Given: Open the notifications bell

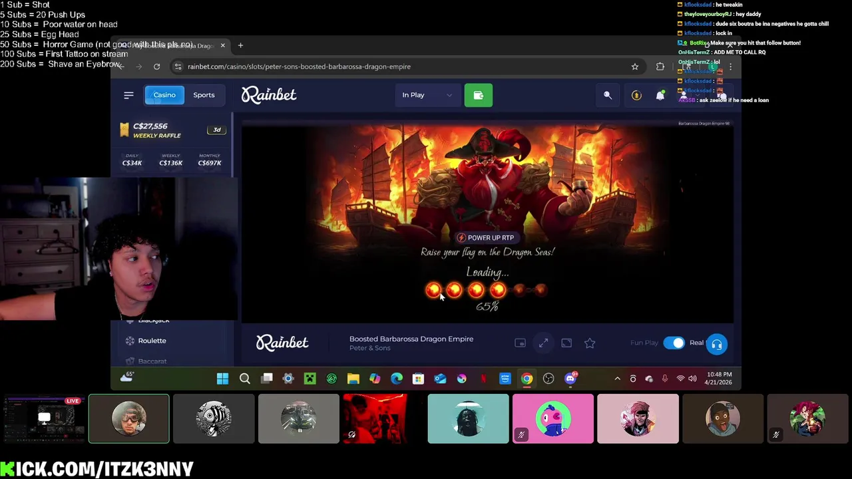Looking at the screenshot, I should tap(660, 96).
